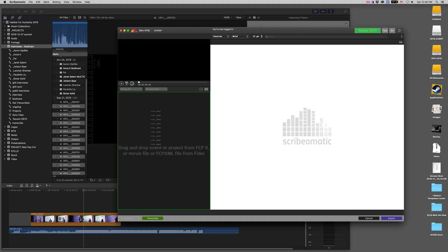Screen dimensions: 448x252
Task: Toggle the timeline layout button top right
Action: (x=323, y=12)
